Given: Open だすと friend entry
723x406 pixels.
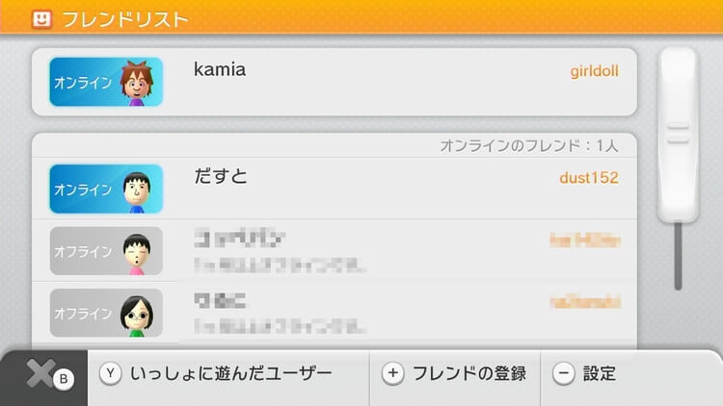Looking at the screenshot, I should pos(335,189).
